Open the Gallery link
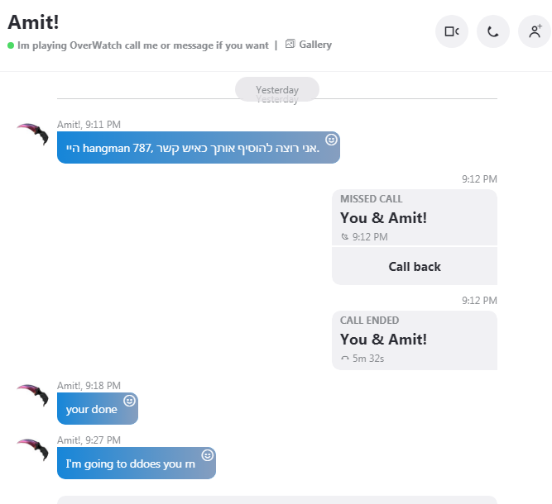Image resolution: width=552 pixels, height=504 pixels. [315, 45]
